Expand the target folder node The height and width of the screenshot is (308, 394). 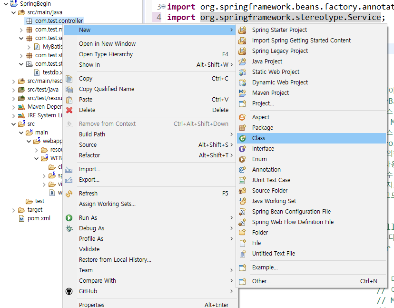[14, 210]
